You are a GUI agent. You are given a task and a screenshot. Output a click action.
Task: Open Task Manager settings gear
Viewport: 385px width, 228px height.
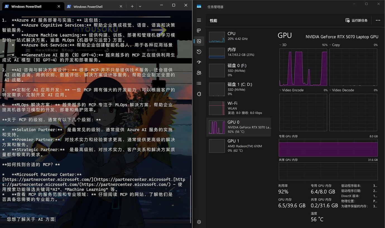(199, 222)
